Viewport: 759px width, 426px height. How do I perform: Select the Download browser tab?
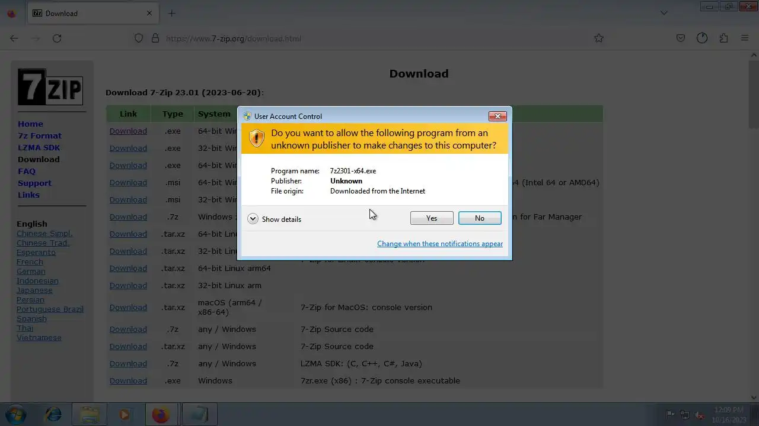click(x=93, y=13)
